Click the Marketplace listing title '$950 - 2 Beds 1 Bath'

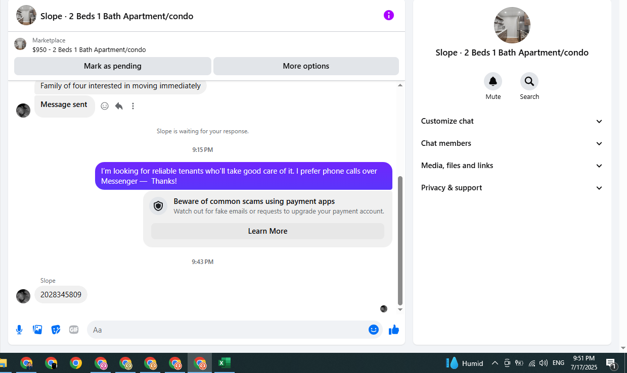tap(89, 50)
